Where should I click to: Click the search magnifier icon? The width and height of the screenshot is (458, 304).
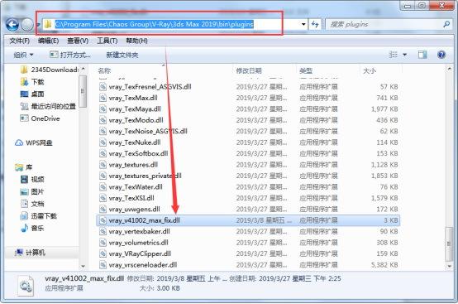click(446, 24)
